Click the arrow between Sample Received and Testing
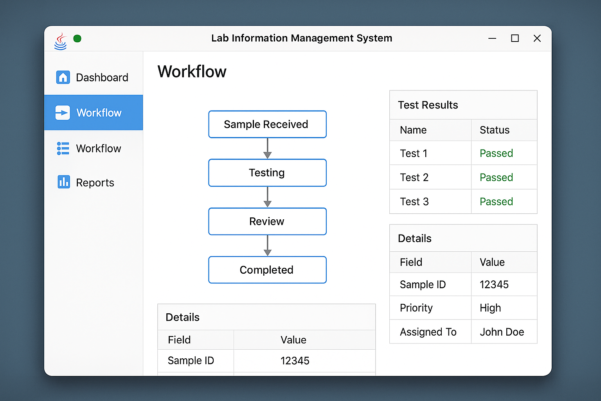This screenshot has height=401, width=601. point(267,148)
